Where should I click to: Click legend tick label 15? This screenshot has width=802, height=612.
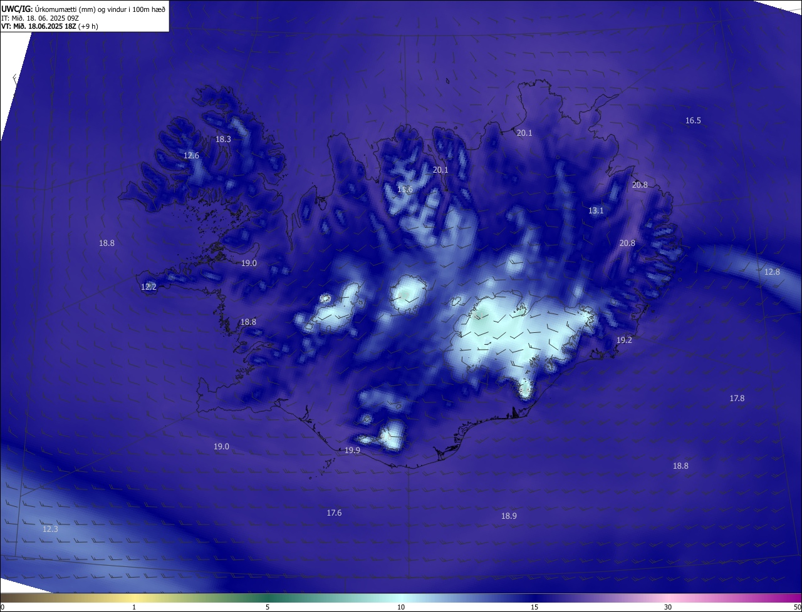[x=534, y=608]
